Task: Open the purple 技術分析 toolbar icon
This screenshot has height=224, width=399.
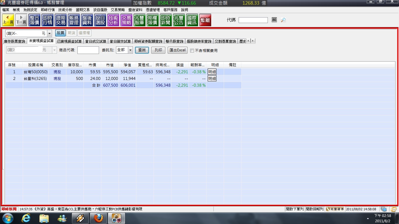Action: click(113, 20)
